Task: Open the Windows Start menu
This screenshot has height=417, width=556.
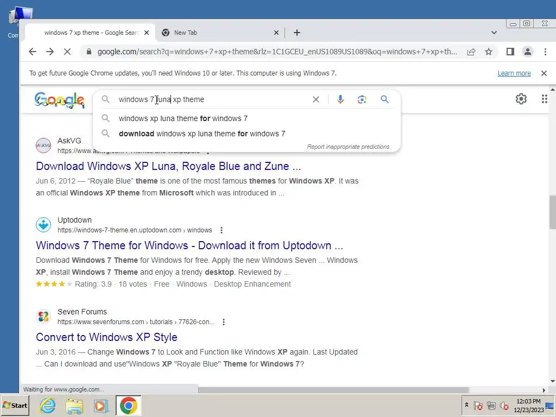Action: (x=15, y=405)
